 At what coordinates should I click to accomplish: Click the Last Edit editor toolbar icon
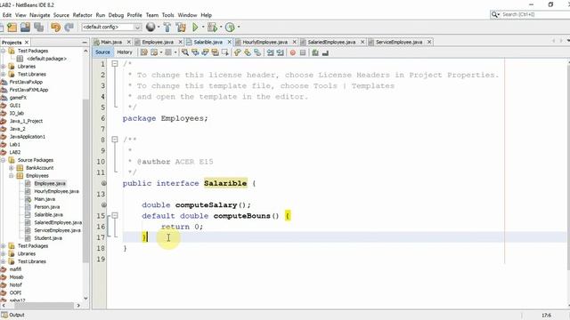pos(144,52)
